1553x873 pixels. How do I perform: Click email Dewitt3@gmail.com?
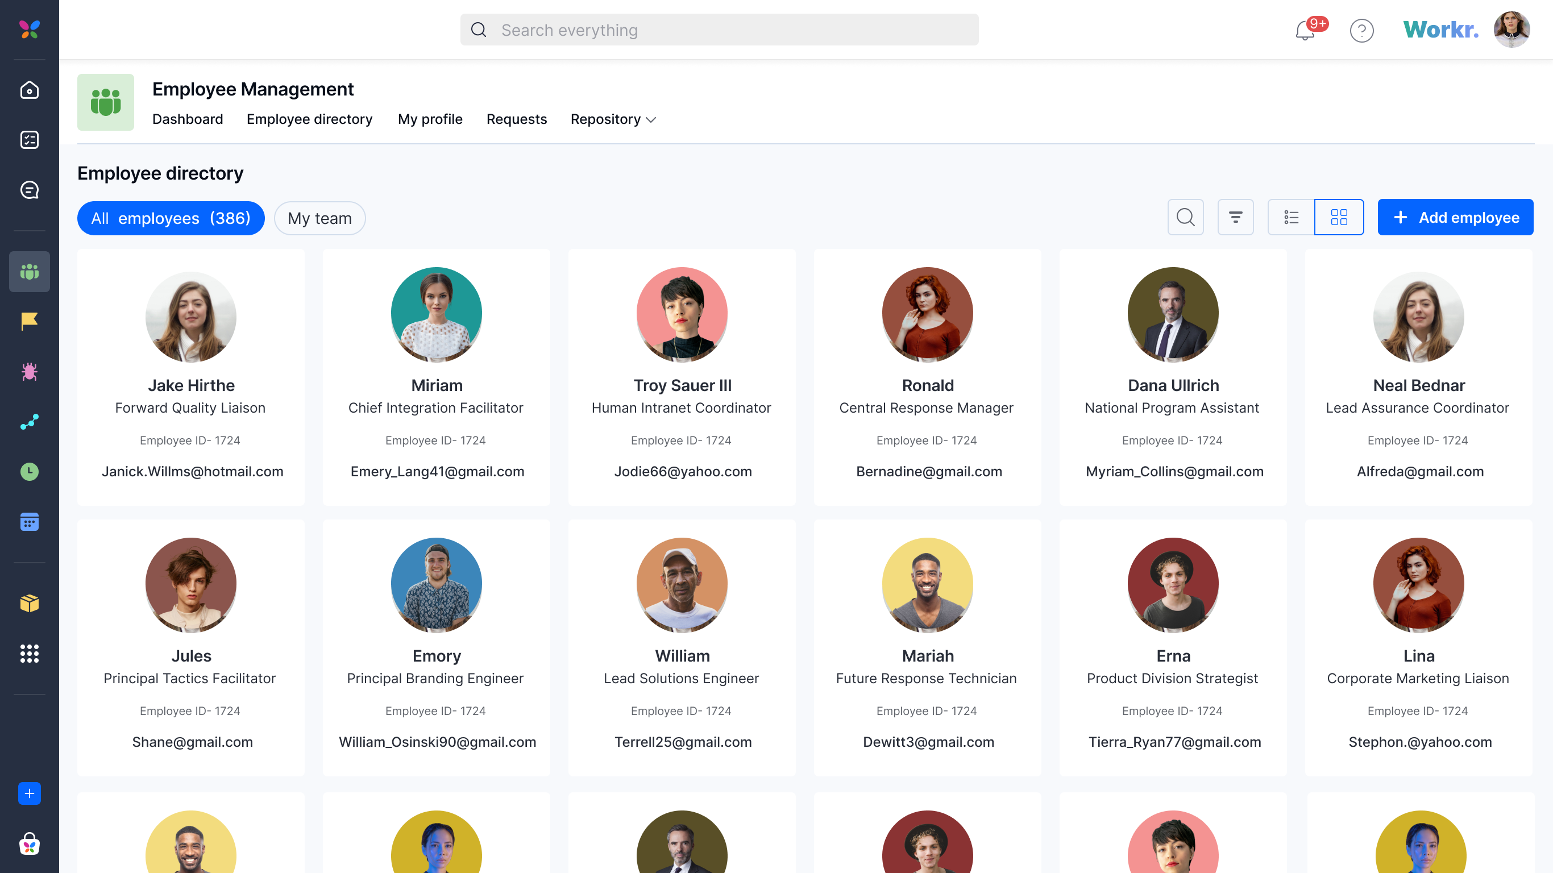tap(928, 742)
